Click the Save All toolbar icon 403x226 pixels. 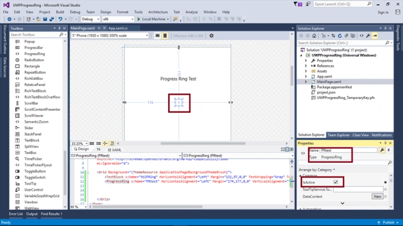tap(51, 19)
